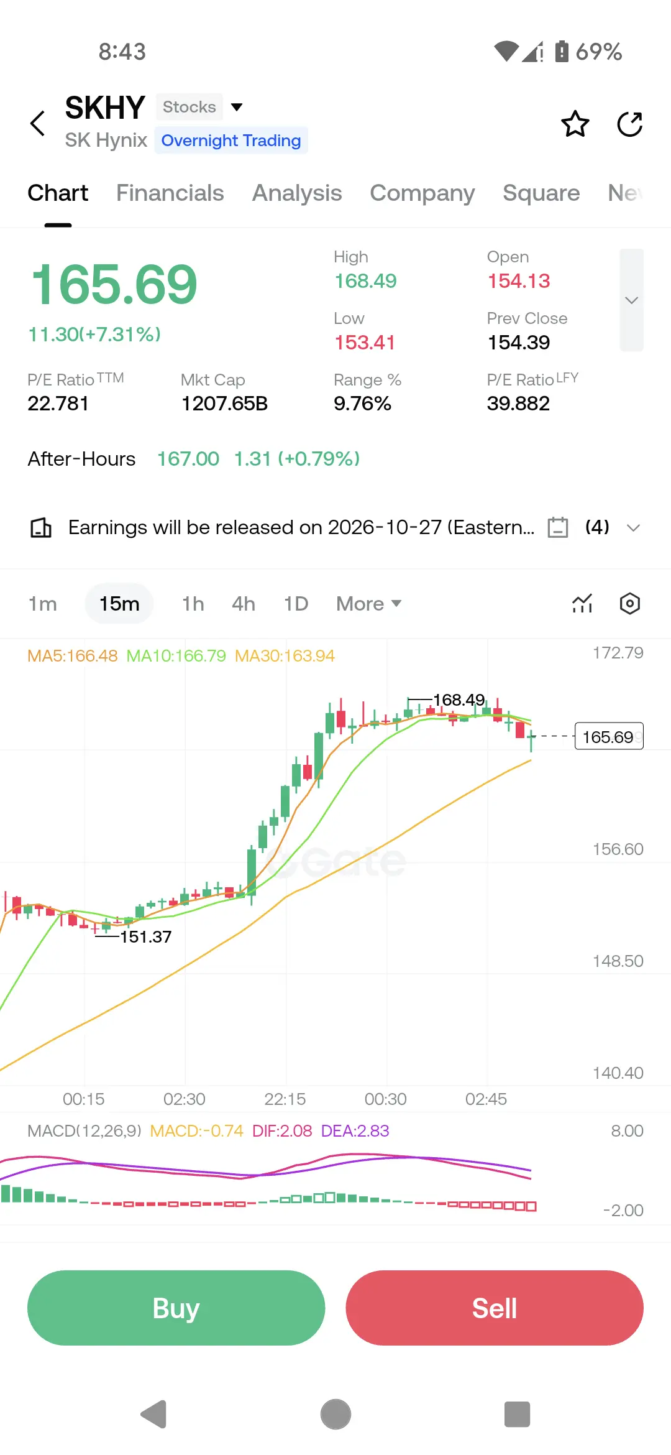Tap the Open value 154.13

click(x=519, y=281)
